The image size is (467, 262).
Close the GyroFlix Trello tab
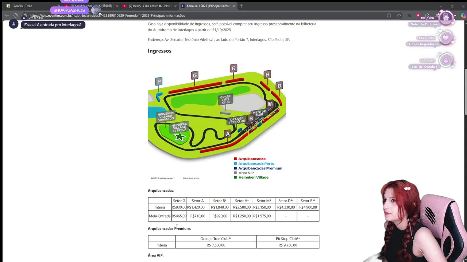(59, 6)
